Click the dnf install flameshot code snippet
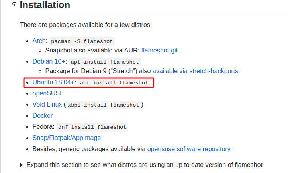 [x=92, y=127]
